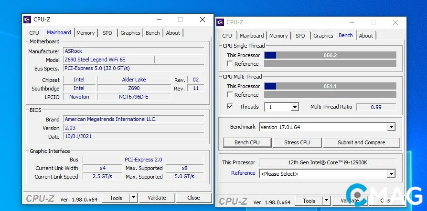Image resolution: width=427 pixels, height=211 pixels.
Task: Click Validate in the Mainboard window
Action: pyautogui.click(x=157, y=198)
